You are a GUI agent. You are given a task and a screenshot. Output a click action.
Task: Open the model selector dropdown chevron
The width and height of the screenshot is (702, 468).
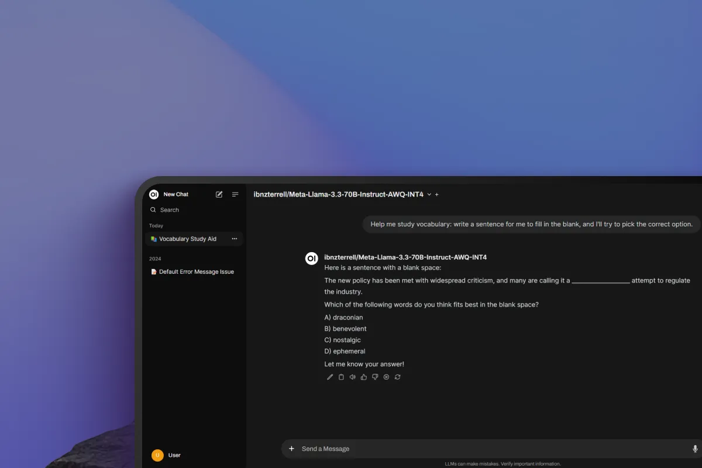(429, 194)
